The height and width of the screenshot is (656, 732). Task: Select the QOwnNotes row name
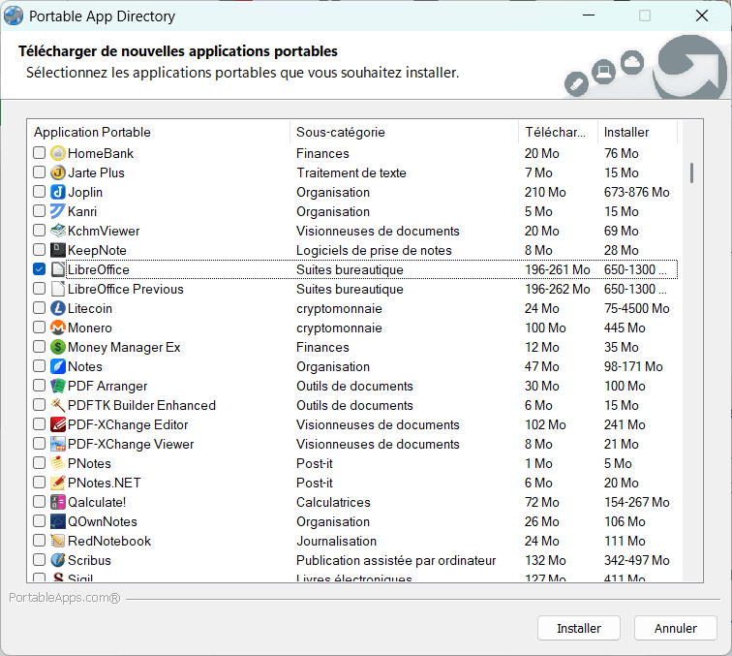tap(103, 521)
